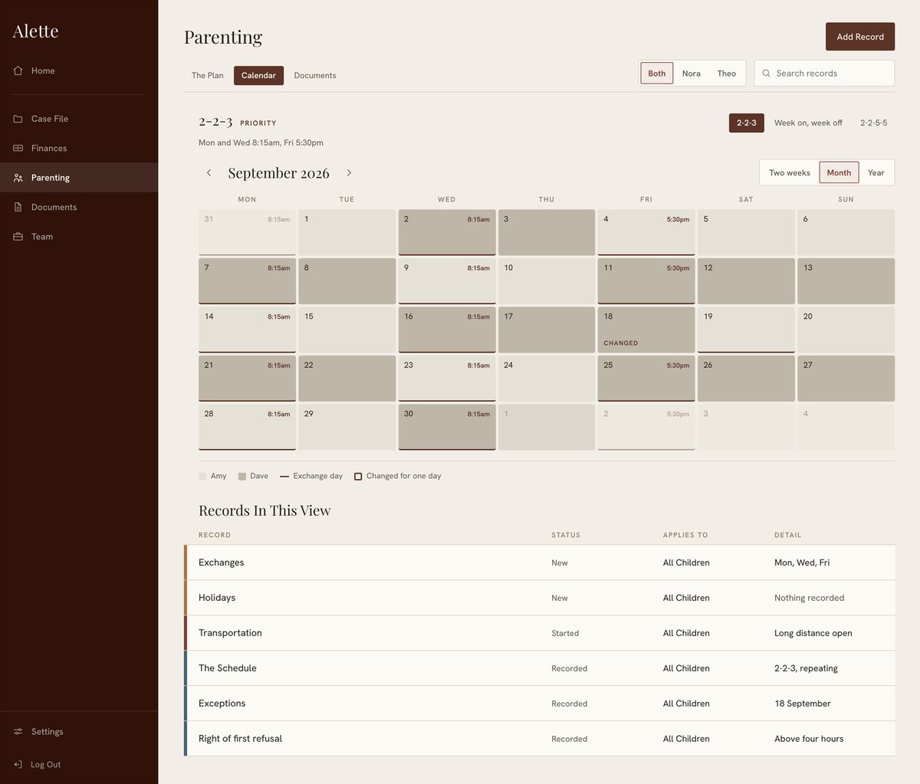The width and height of the screenshot is (920, 784).
Task: Click the Add Record button
Action: 860,37
